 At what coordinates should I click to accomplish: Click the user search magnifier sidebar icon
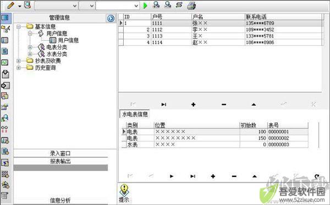pos(5,118)
